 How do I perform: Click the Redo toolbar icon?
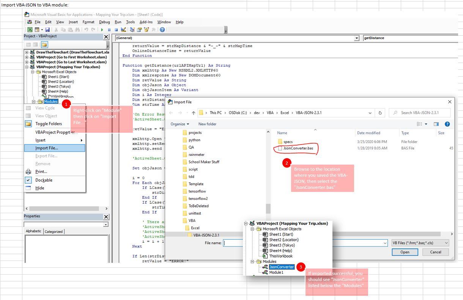click(93, 30)
